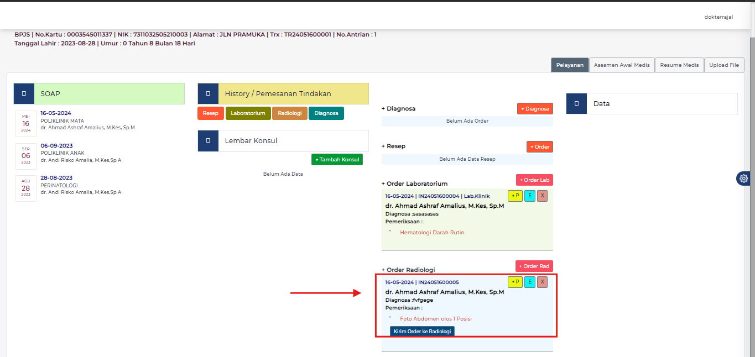The width and height of the screenshot is (755, 357).
Task: Delete radiology order with X button
Action: coord(543,282)
